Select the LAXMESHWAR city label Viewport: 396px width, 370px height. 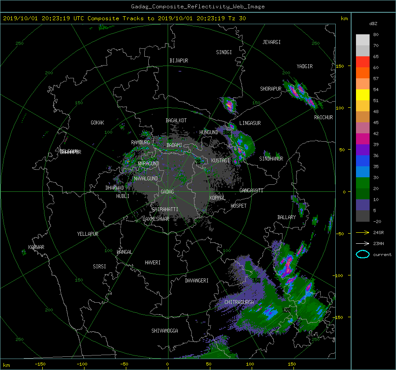(156, 219)
